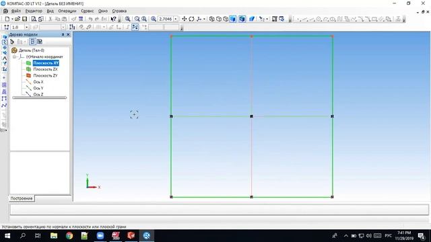Open taskbar Search magnifier icon
This screenshot has width=431, height=242.
[23, 236]
